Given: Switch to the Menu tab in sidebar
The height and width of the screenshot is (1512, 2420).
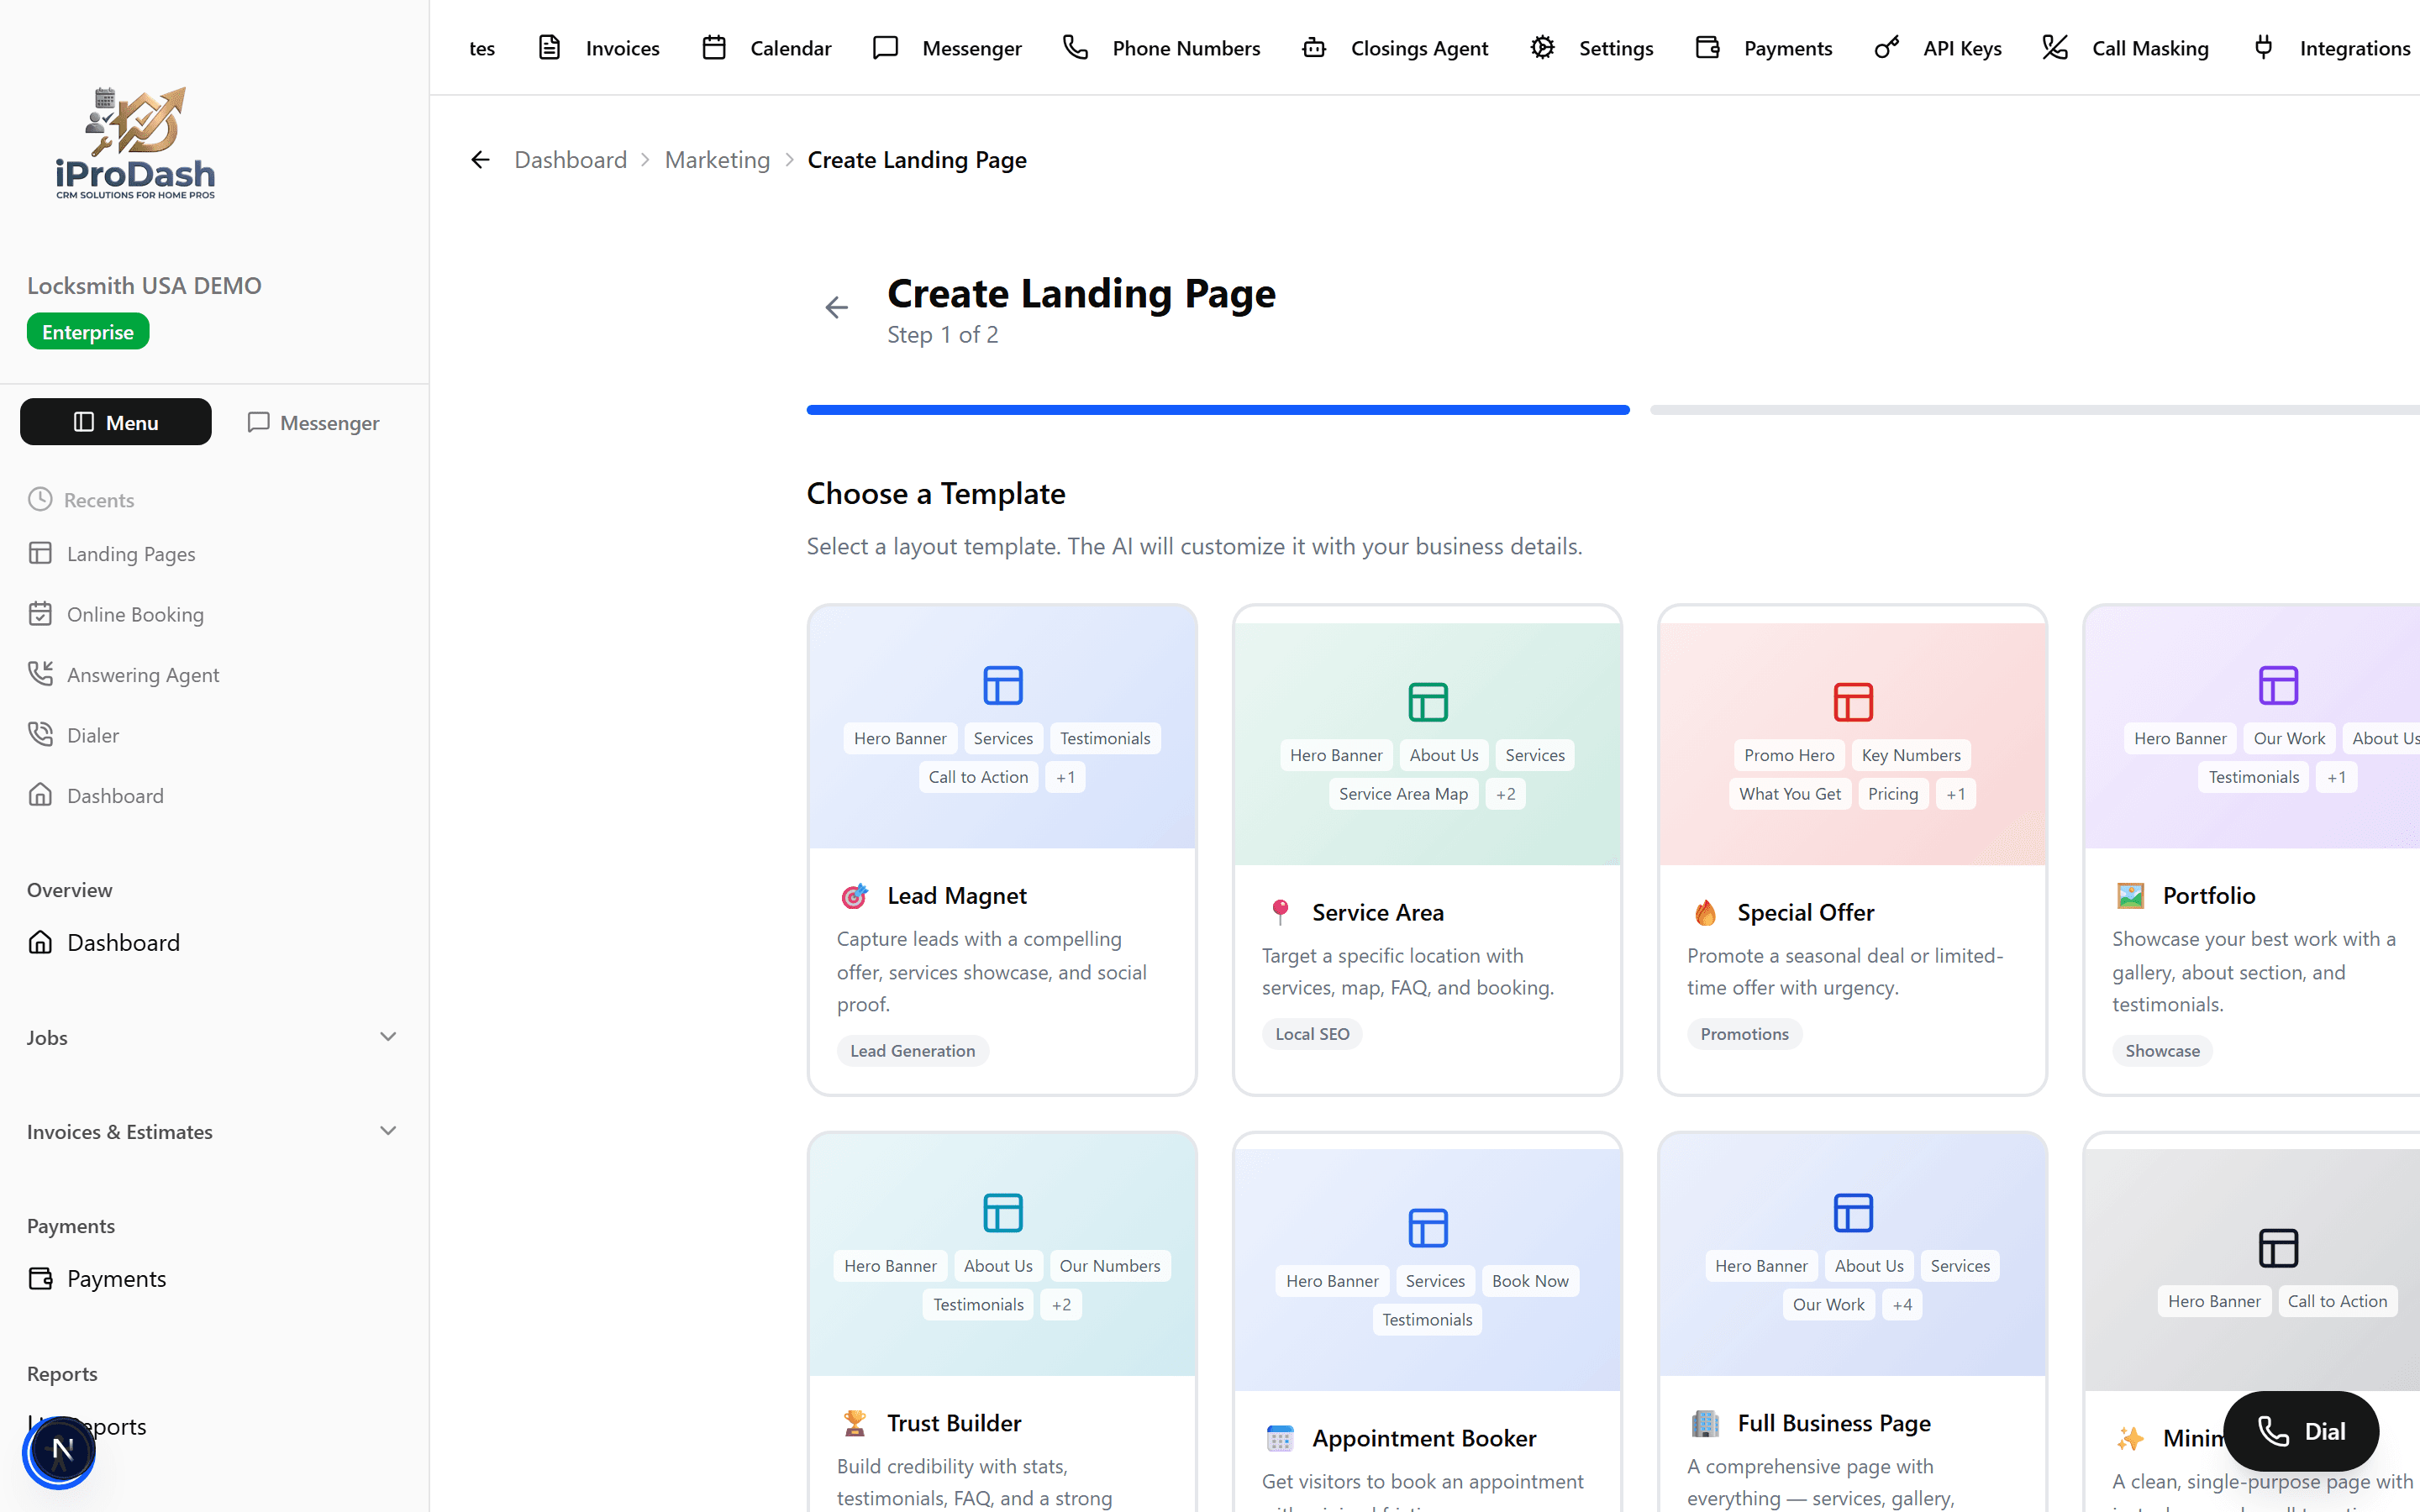Looking at the screenshot, I should [116, 422].
